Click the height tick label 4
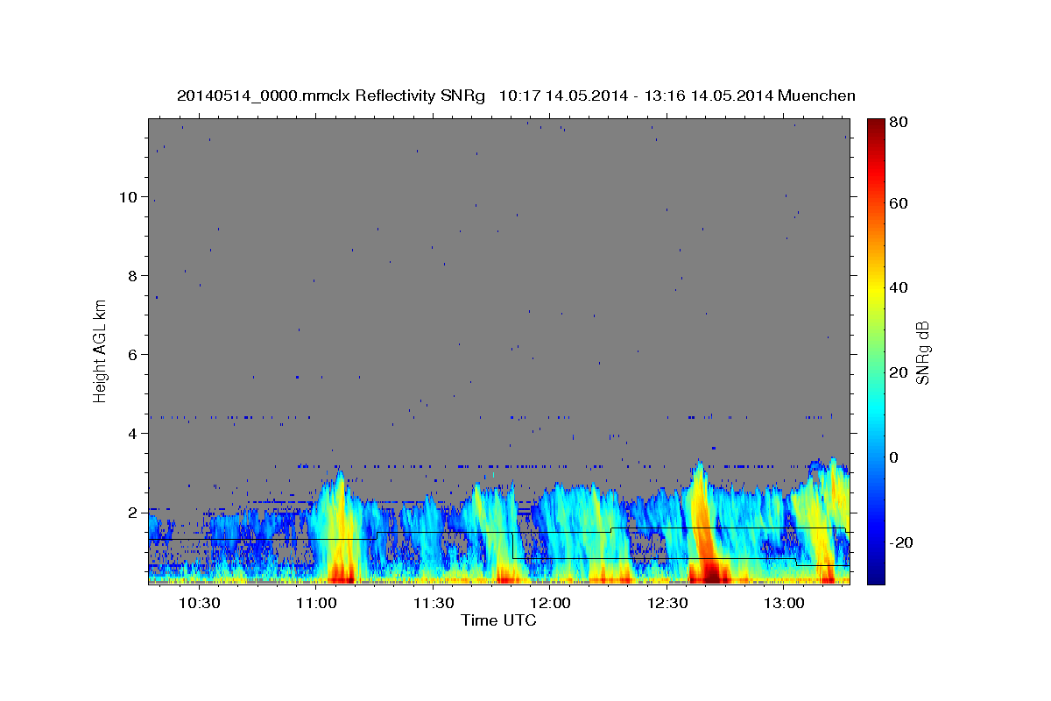1051x701 pixels. (134, 433)
